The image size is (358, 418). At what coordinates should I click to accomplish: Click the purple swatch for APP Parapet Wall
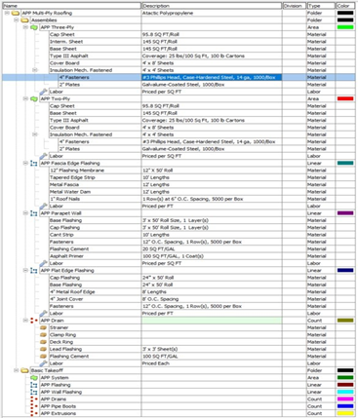click(x=345, y=213)
